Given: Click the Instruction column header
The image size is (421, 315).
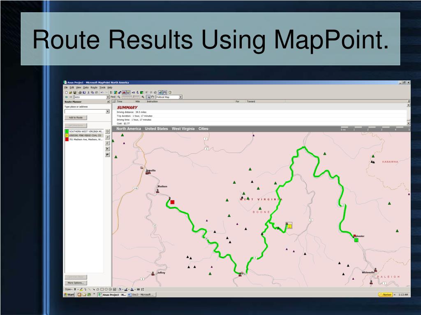Looking at the screenshot, I should point(152,102).
